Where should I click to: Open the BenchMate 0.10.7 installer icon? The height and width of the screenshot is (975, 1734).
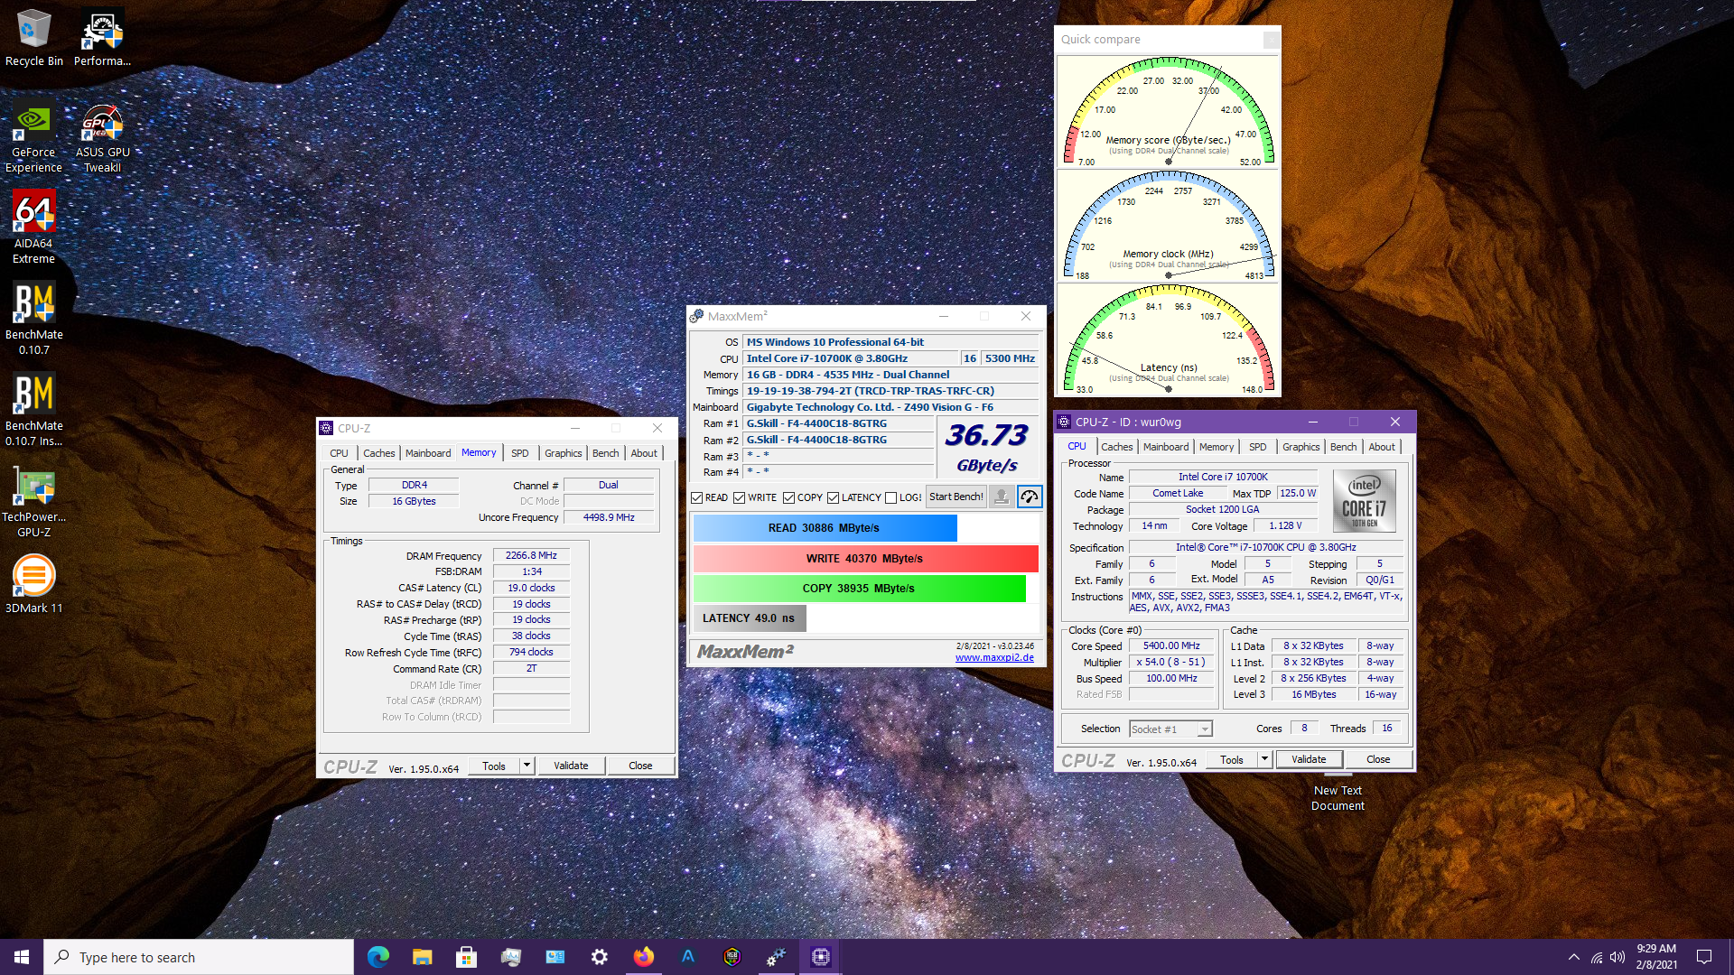coord(33,409)
